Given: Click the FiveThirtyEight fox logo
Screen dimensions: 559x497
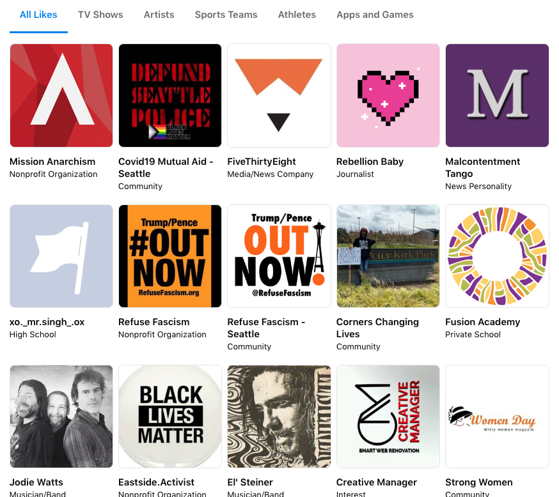Looking at the screenshot, I should (x=279, y=96).
